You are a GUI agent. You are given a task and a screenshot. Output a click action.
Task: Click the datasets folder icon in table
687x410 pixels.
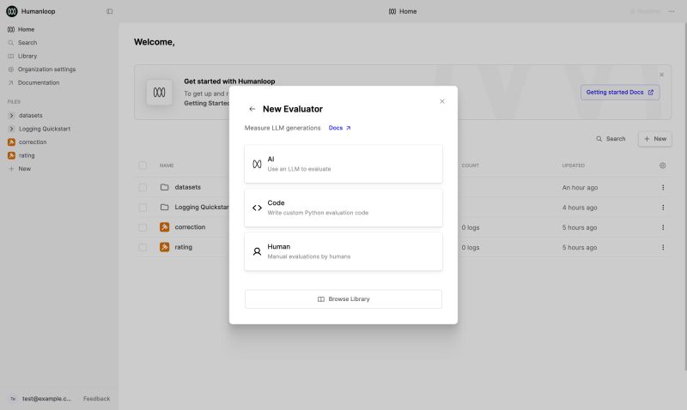(164, 187)
